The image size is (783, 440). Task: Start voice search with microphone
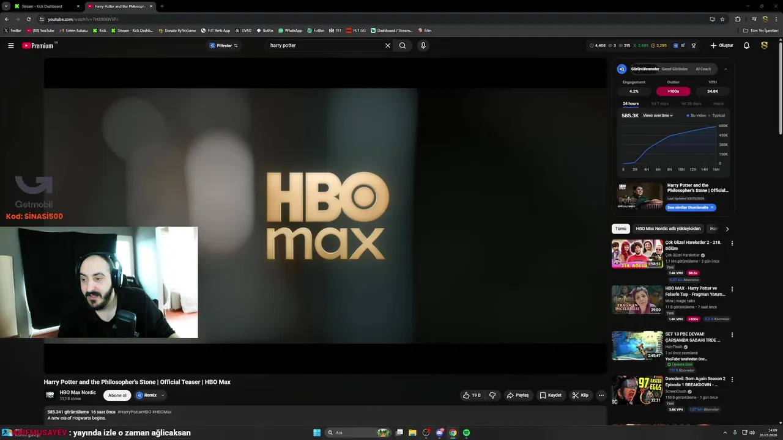pos(423,46)
